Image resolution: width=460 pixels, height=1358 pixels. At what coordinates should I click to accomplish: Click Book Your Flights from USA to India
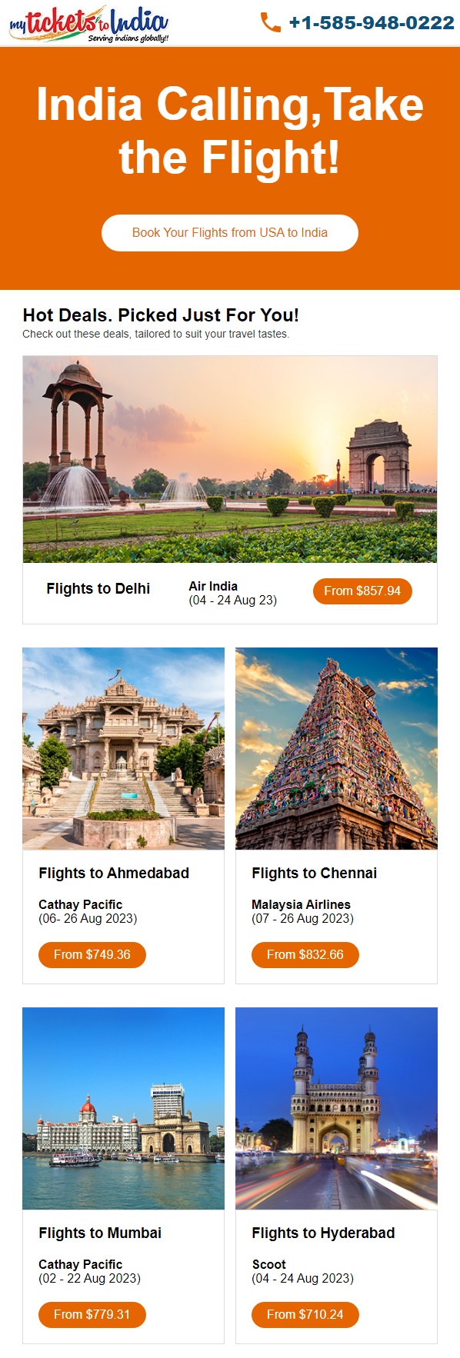point(230,232)
